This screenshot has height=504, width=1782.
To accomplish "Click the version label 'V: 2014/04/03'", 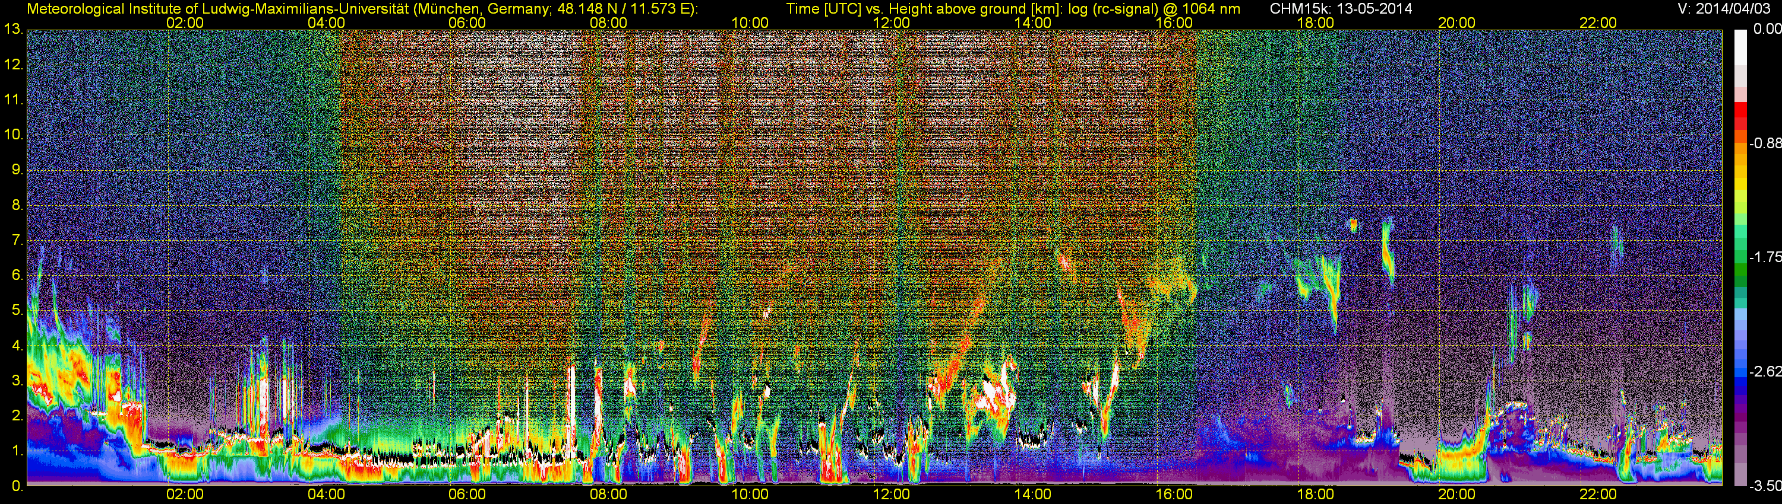I will [1723, 8].
